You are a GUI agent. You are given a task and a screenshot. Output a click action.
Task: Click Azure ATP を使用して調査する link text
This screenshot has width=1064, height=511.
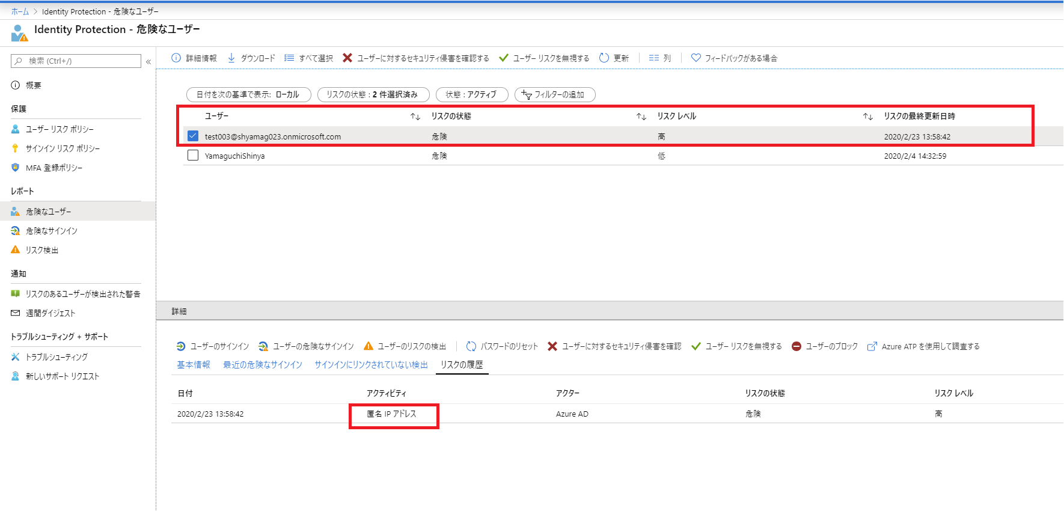(x=931, y=346)
